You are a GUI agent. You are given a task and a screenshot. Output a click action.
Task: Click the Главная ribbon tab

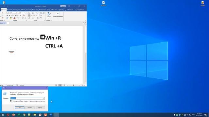pos(4,10)
